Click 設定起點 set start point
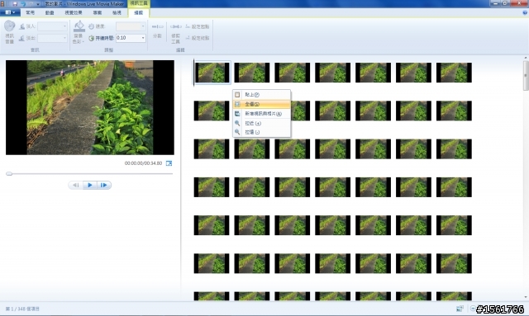The height and width of the screenshot is (316, 529). click(x=198, y=26)
